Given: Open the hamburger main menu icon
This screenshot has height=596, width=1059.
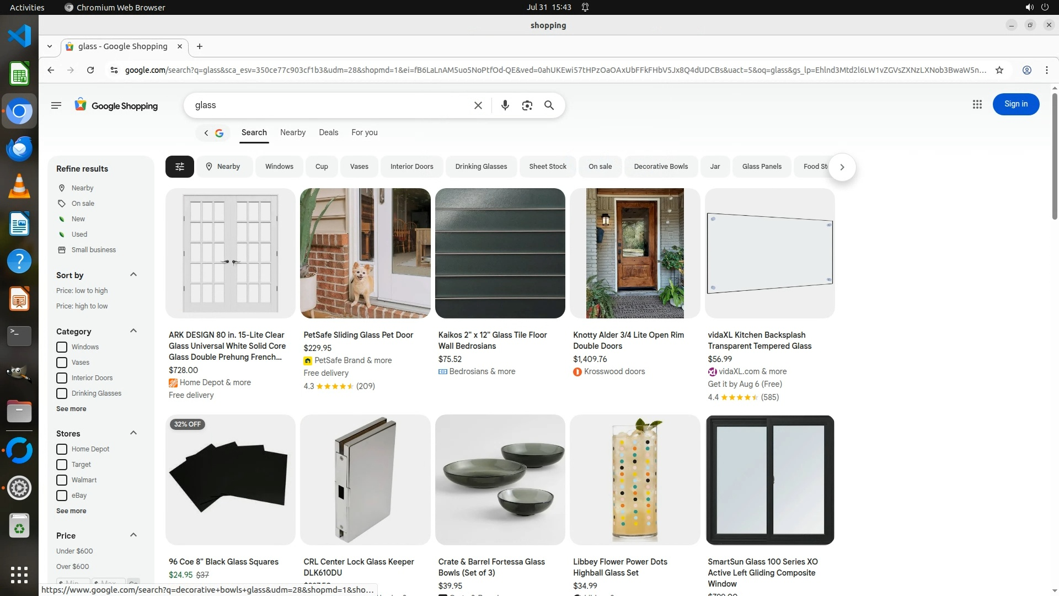Looking at the screenshot, I should click(x=56, y=105).
